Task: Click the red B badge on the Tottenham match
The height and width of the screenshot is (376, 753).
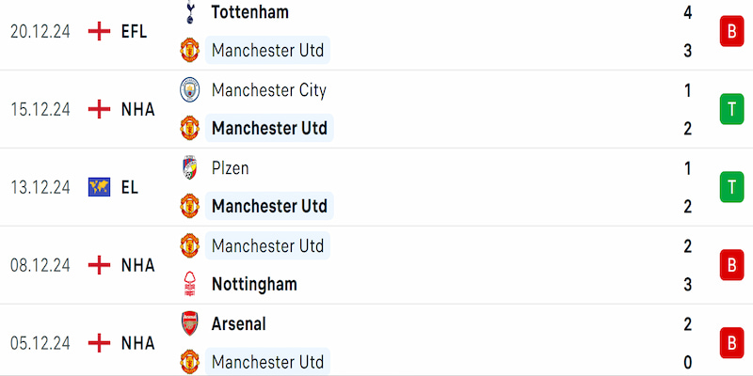Action: [x=732, y=31]
